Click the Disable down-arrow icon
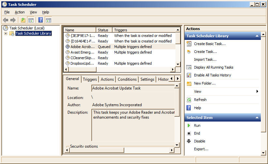This screenshot has height=164, width=268. tap(189, 141)
